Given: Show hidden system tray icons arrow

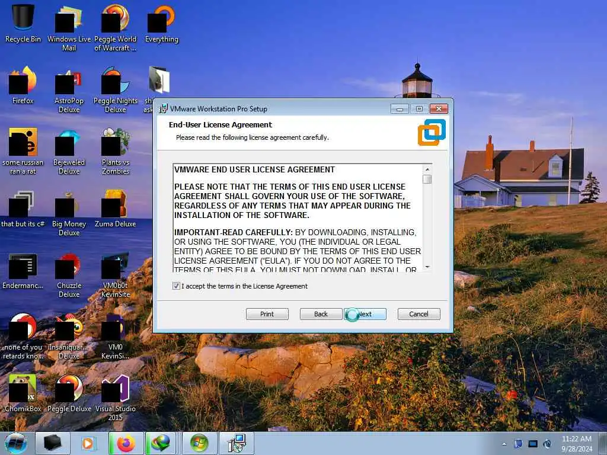Looking at the screenshot, I should point(504,444).
